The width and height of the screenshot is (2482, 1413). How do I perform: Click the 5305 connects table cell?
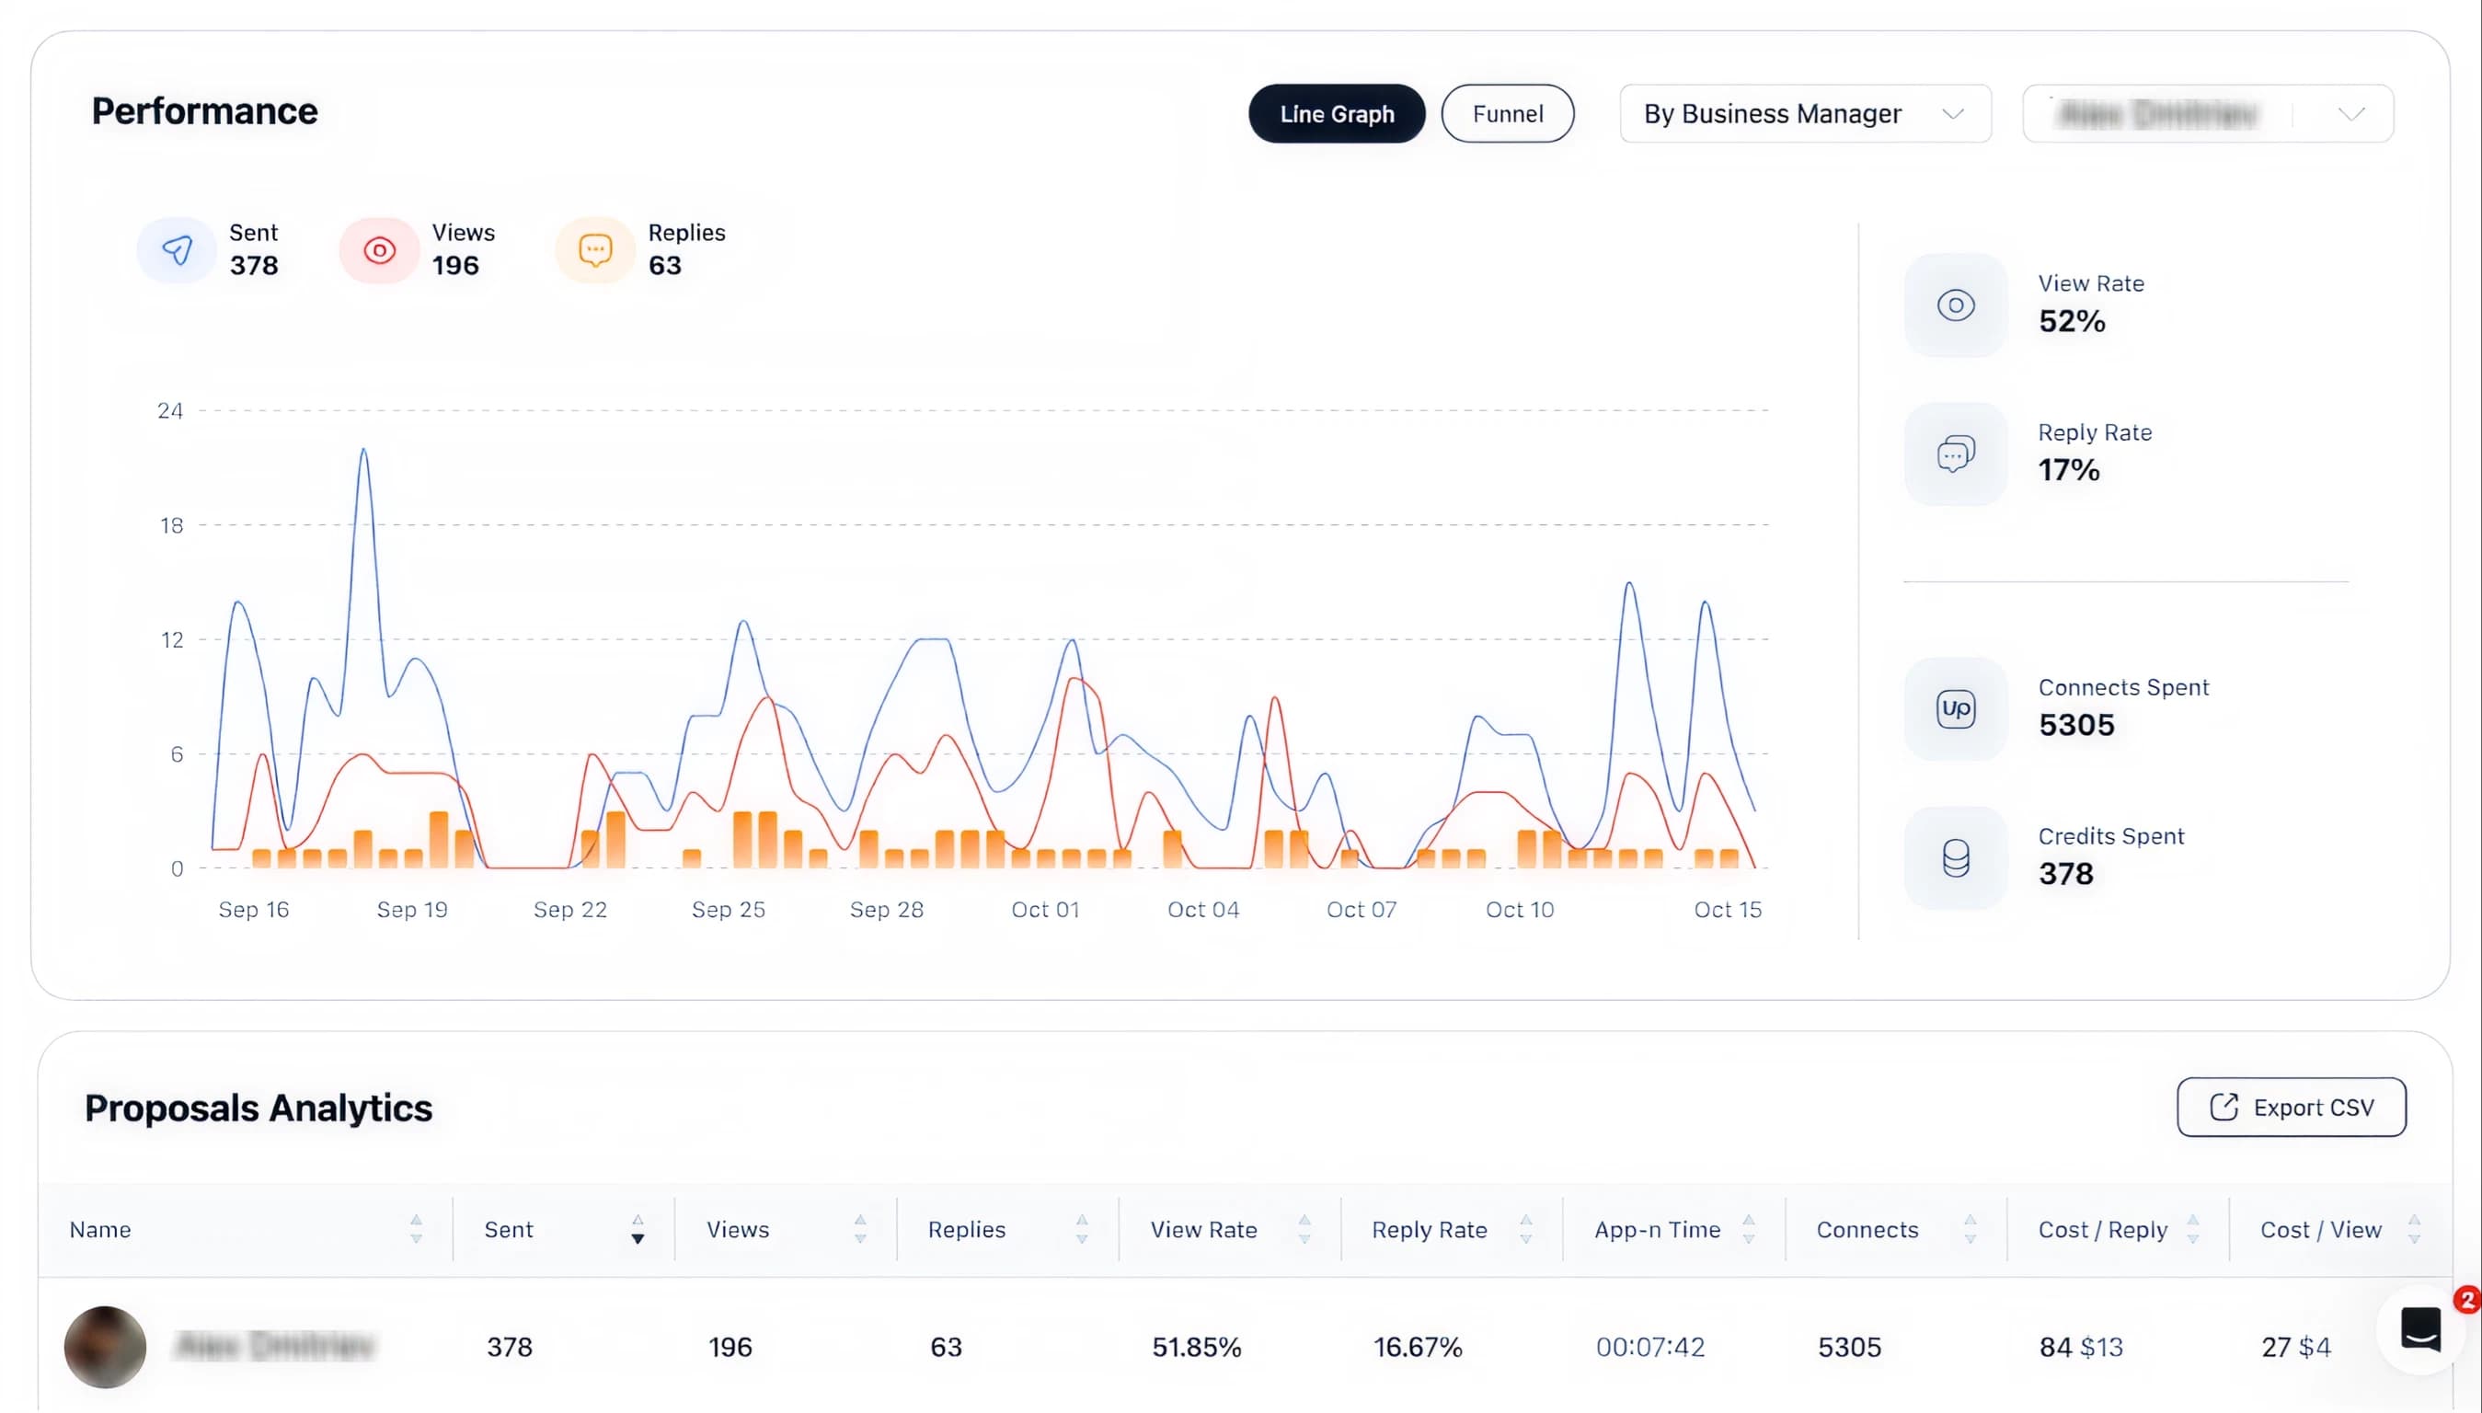pyautogui.click(x=1849, y=1347)
